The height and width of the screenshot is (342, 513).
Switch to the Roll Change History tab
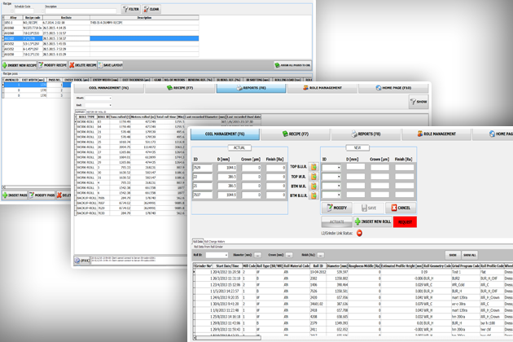point(214,242)
